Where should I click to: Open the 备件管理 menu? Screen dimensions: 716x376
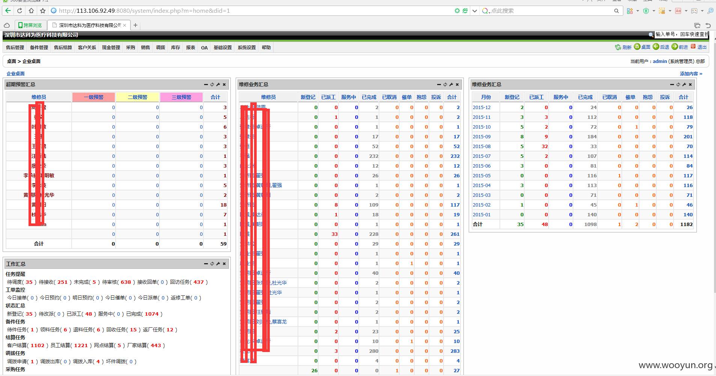coord(39,48)
